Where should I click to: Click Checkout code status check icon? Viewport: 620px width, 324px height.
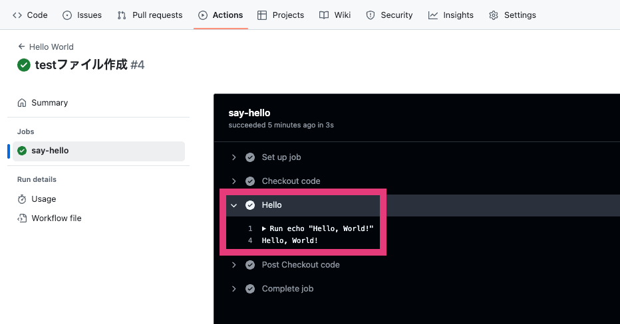pyautogui.click(x=250, y=181)
